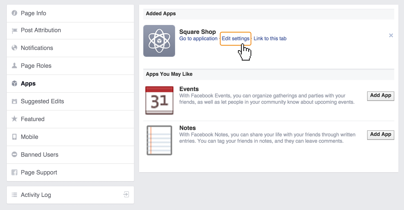Click the Suggested Edits icon
The height and width of the screenshot is (210, 404).
click(x=14, y=101)
